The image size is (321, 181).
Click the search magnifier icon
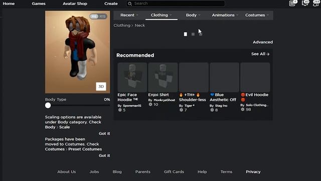[130, 4]
